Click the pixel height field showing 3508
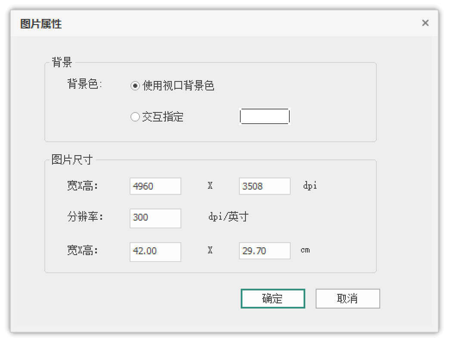The height and width of the screenshot is (343, 453). pos(264,186)
